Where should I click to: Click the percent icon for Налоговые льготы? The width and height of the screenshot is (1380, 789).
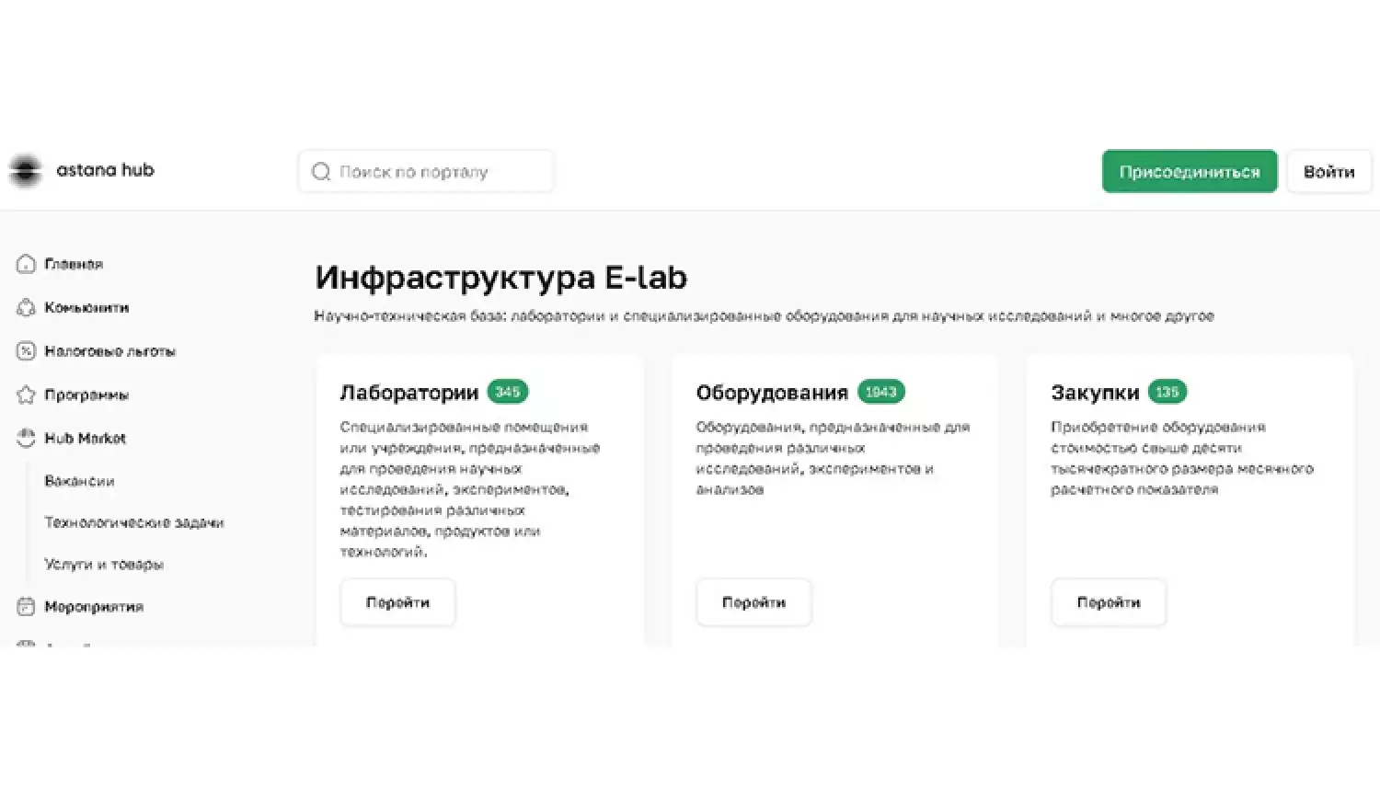(26, 350)
